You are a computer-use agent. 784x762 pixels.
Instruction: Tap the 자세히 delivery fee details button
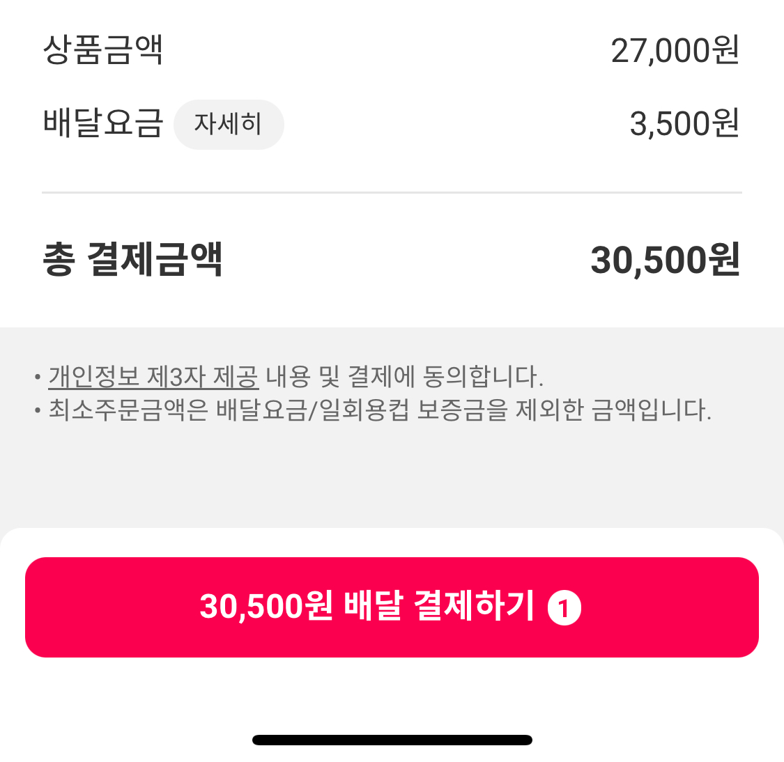[x=229, y=125]
